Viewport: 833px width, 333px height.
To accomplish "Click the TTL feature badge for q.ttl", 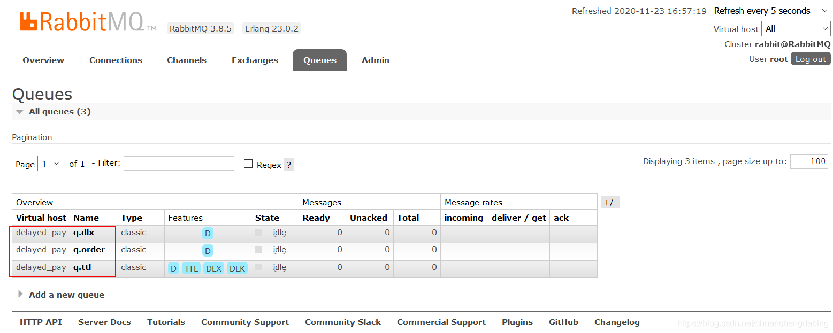I will tap(192, 268).
